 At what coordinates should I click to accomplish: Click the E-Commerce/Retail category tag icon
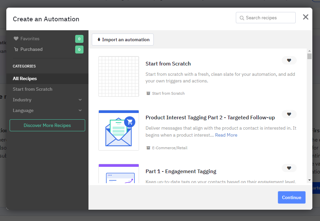coord(148,148)
